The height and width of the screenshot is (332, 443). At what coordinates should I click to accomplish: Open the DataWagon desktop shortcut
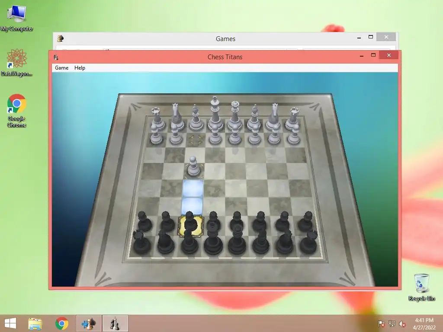point(17,62)
